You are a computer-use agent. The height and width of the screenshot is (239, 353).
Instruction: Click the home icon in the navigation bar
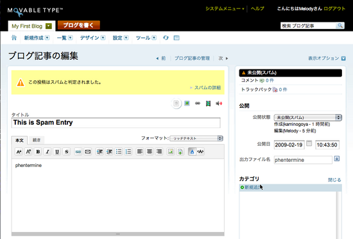[14, 38]
